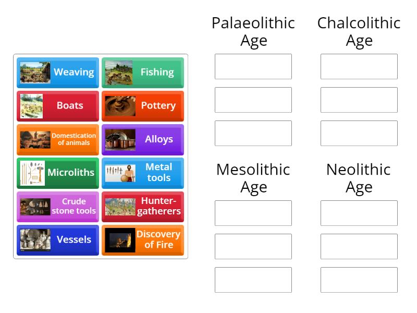This screenshot has width=417, height=313.
Task: Click the Pottery card label text
Action: tap(158, 106)
